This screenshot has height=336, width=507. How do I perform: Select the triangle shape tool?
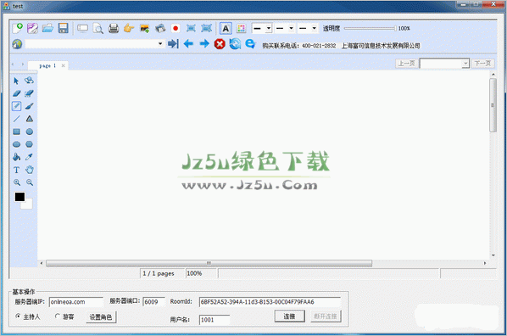[x=30, y=119]
